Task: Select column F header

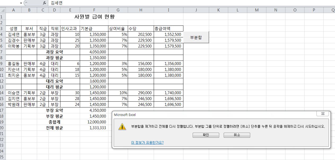Action: click(x=94, y=10)
